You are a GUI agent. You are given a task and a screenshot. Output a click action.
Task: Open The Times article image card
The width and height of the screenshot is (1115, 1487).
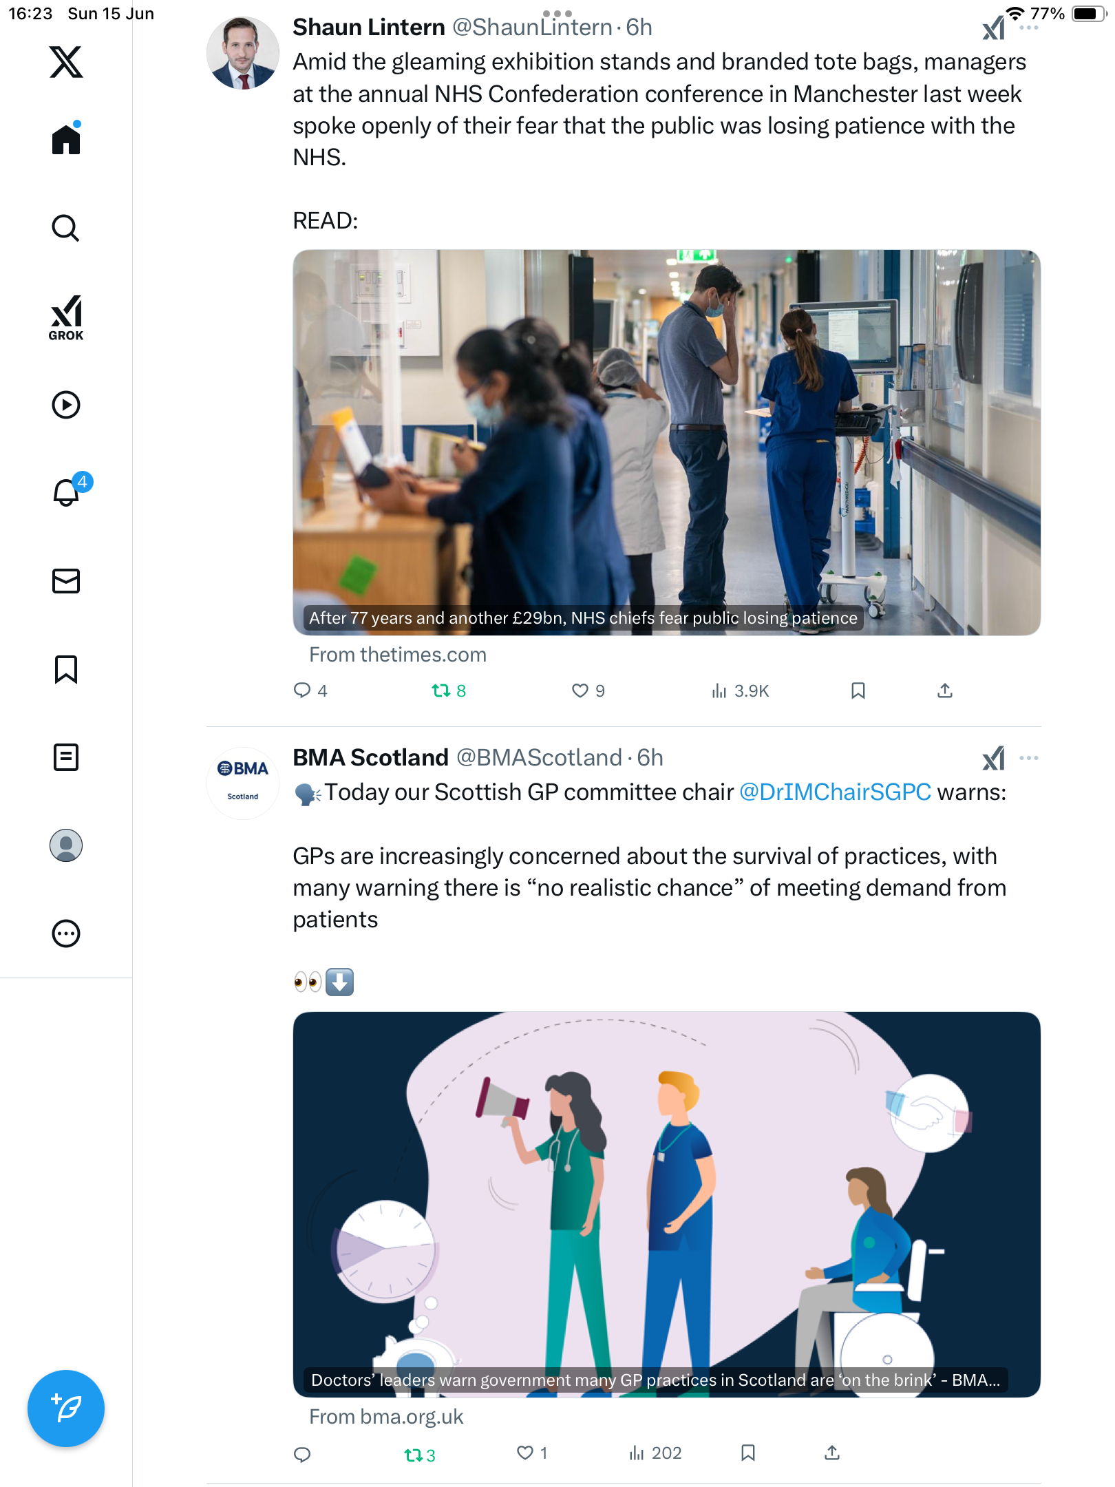pyautogui.click(x=667, y=442)
